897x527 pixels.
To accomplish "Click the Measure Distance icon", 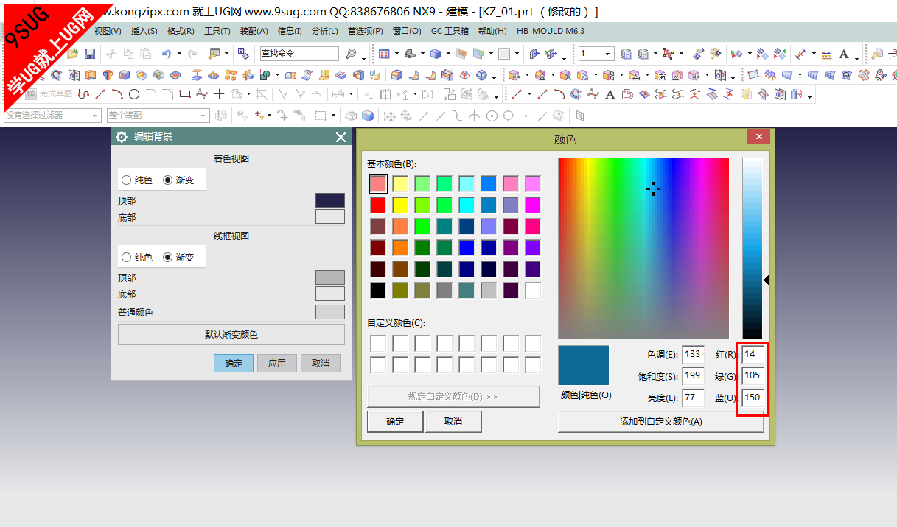I will coord(802,54).
